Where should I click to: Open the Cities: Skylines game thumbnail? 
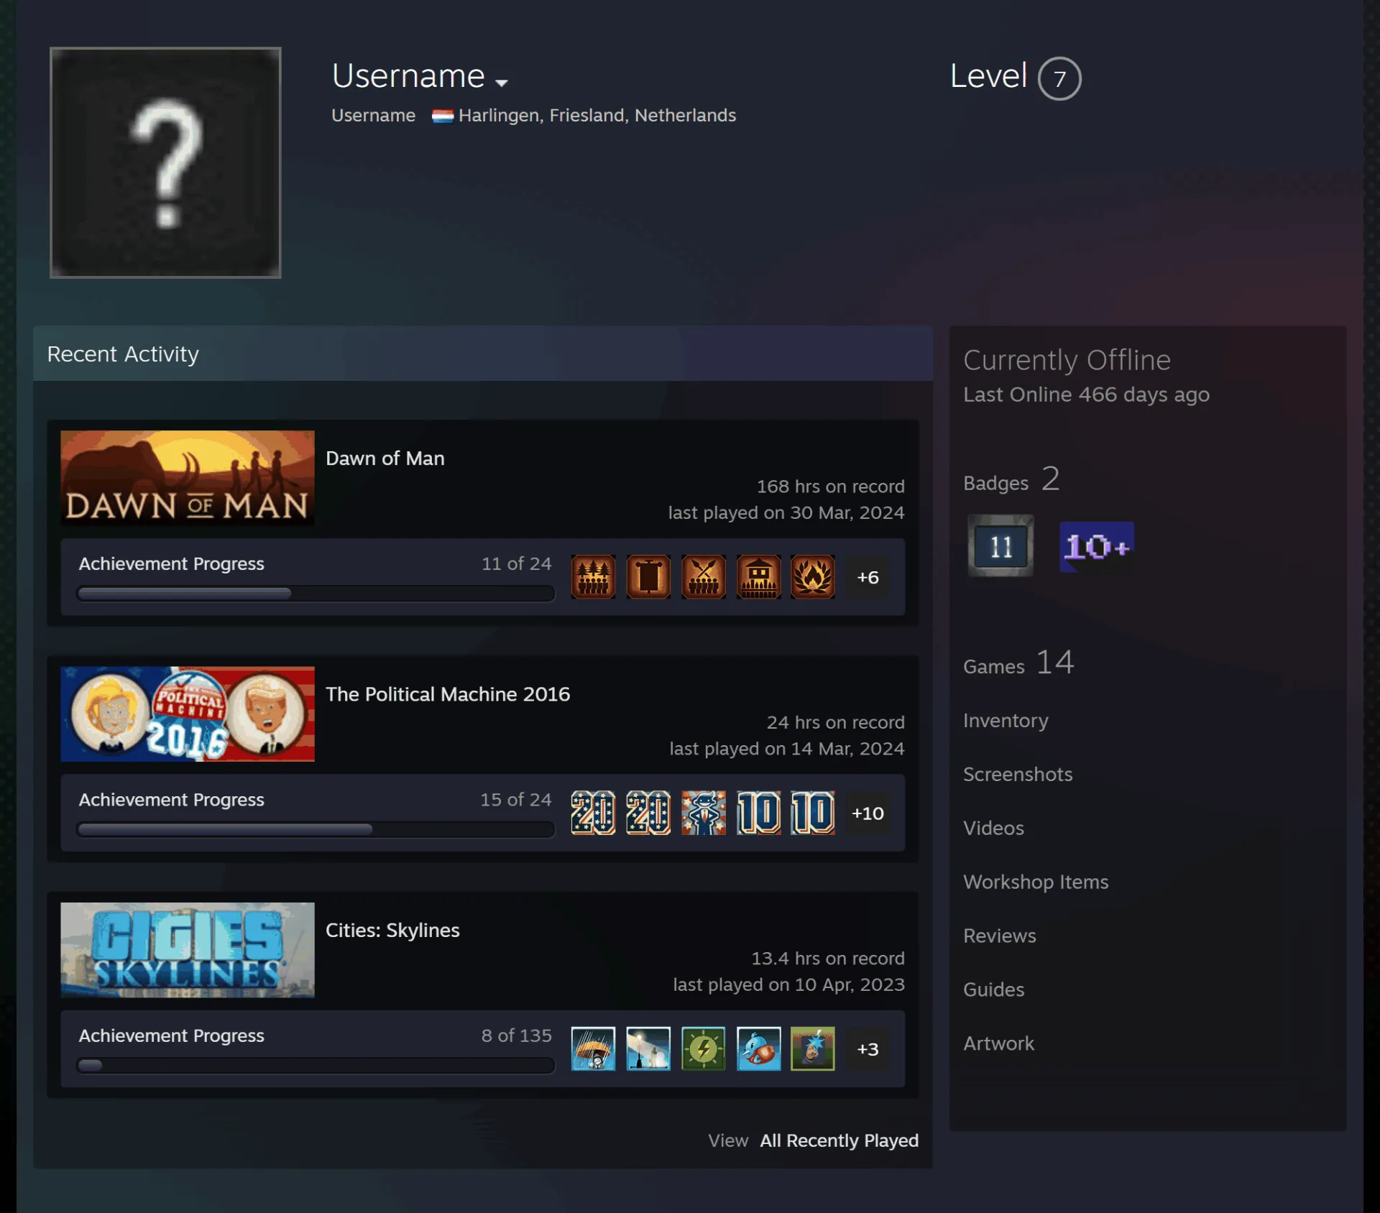point(188,950)
